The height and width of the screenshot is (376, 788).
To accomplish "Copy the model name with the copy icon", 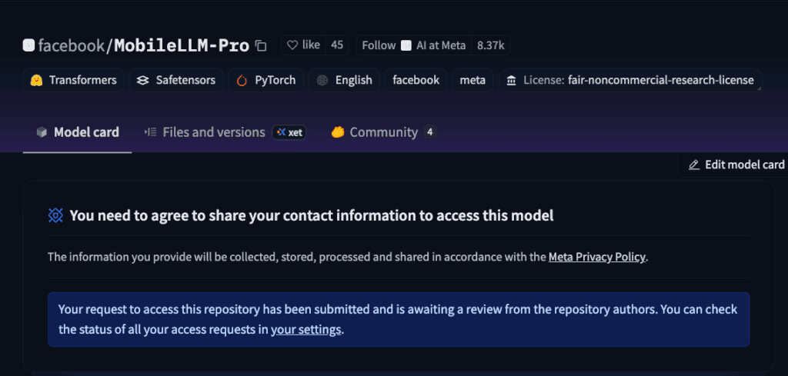I will click(x=261, y=46).
